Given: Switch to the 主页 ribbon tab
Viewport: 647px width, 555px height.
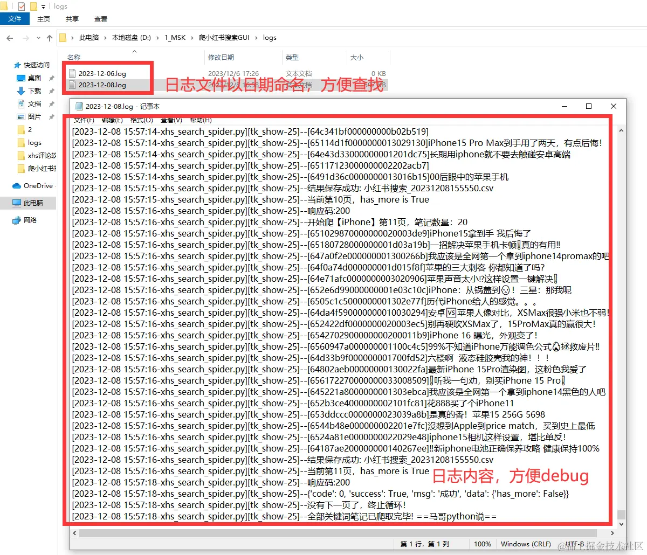Looking at the screenshot, I should [44, 19].
